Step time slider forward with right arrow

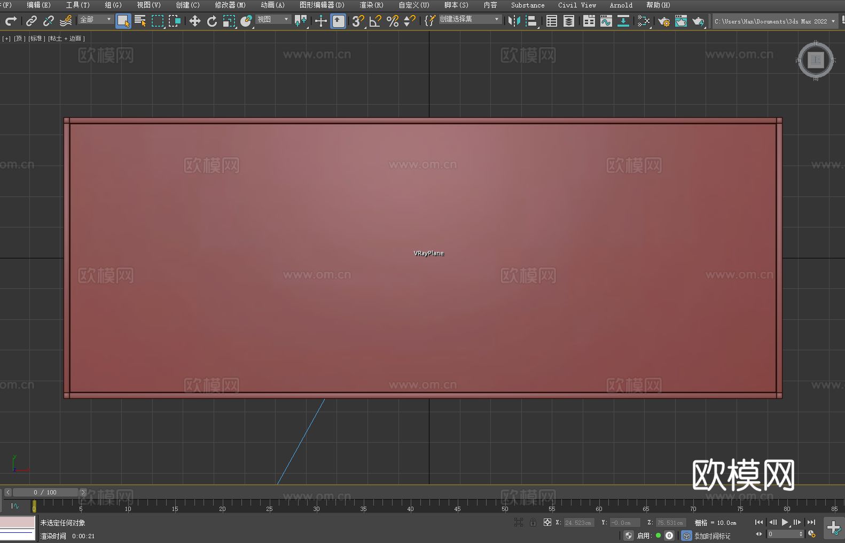pos(83,492)
